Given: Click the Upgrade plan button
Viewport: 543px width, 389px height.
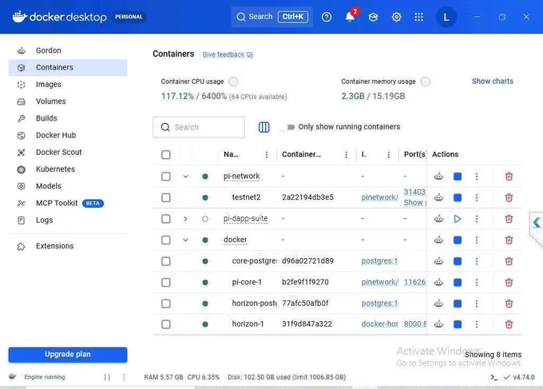Looking at the screenshot, I should (68, 355).
